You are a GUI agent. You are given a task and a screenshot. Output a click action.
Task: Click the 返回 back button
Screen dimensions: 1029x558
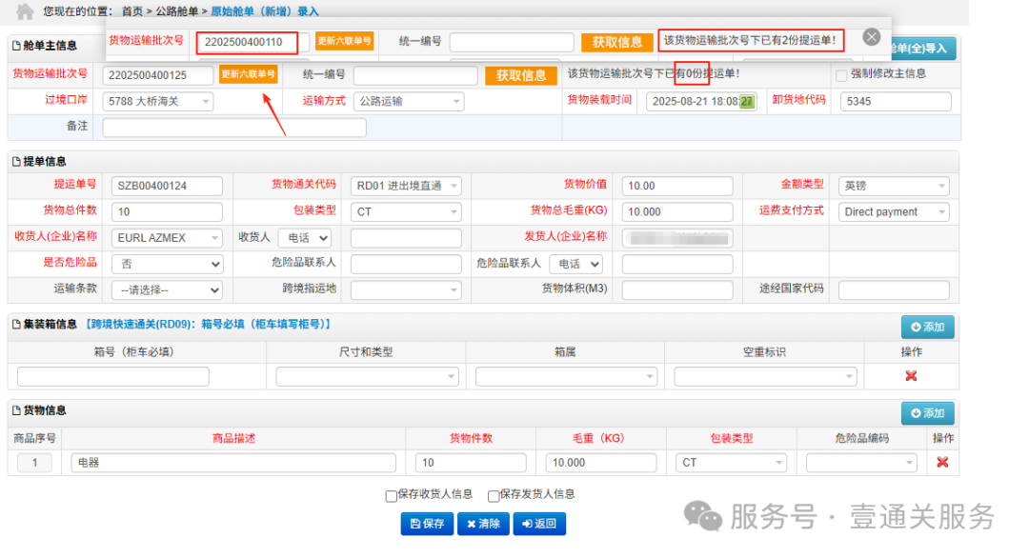click(539, 524)
